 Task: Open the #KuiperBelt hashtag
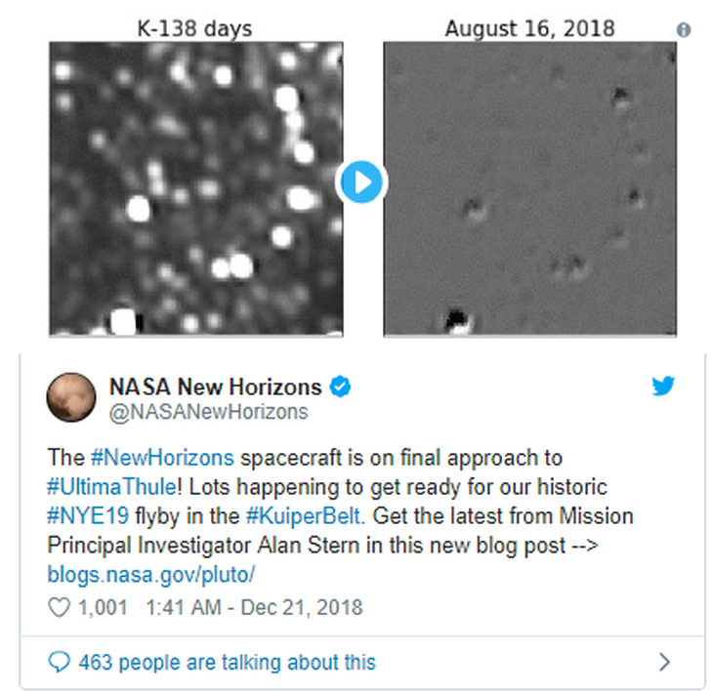tap(304, 516)
